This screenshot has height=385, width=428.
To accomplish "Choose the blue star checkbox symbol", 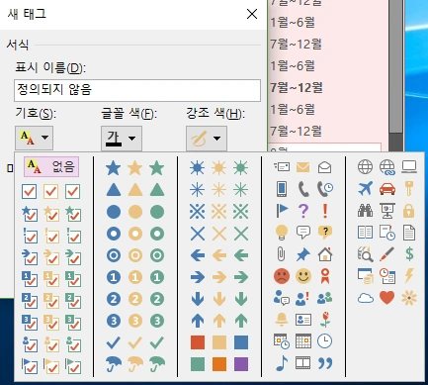I will click(x=29, y=214).
